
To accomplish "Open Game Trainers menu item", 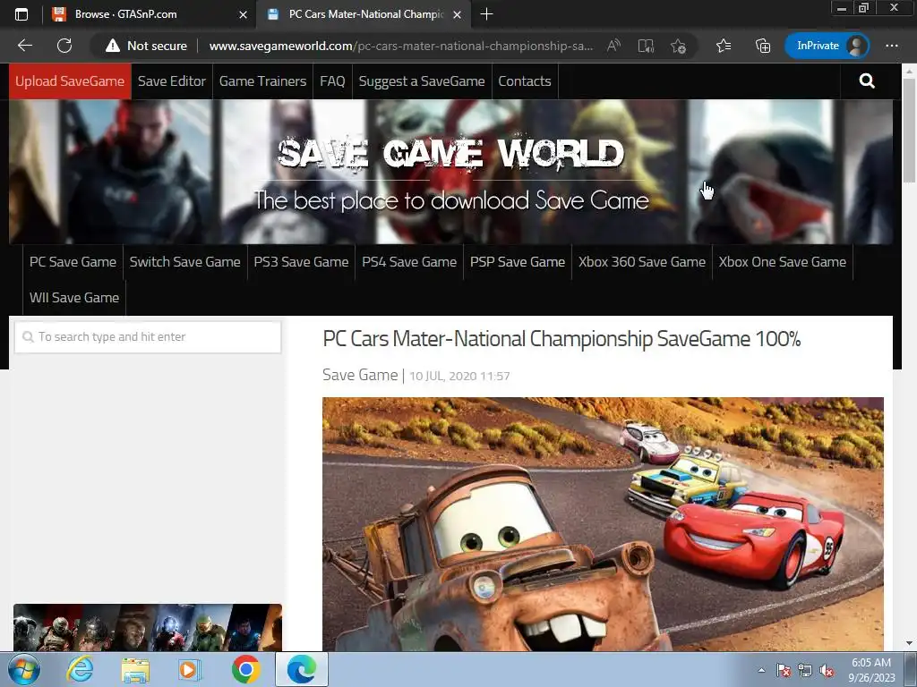I will pos(262,81).
